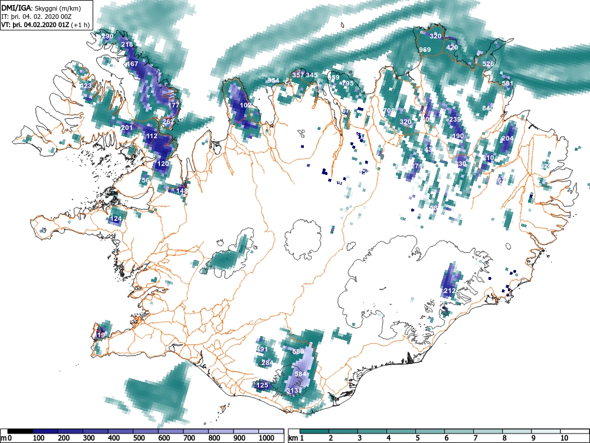
Task: Click the visibility value 119 on the southwest peninsula
Action: (99, 335)
